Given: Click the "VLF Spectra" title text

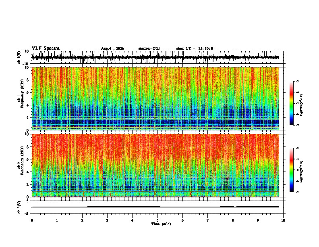Looking at the screenshot, I should pyautogui.click(x=46, y=48).
